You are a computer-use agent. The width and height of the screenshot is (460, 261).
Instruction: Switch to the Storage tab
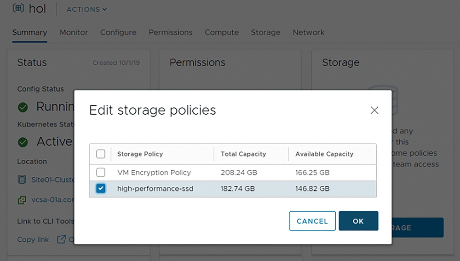pyautogui.click(x=265, y=32)
